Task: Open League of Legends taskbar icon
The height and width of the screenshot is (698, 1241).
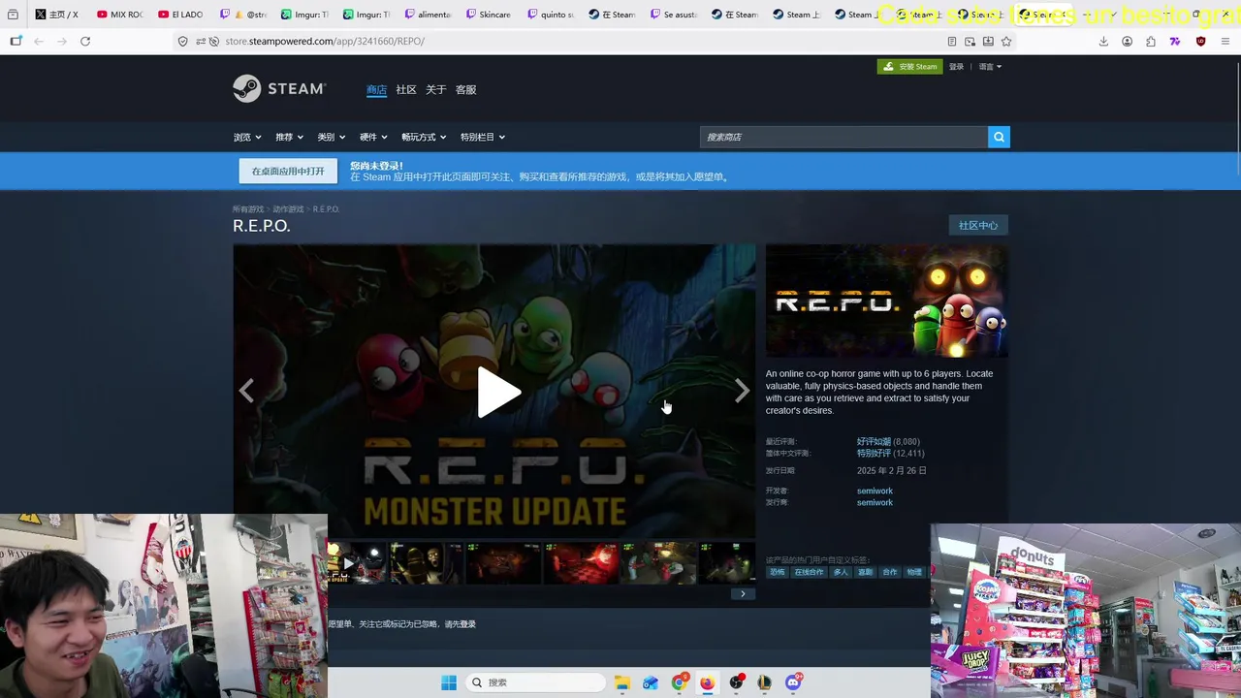Action: (764, 682)
